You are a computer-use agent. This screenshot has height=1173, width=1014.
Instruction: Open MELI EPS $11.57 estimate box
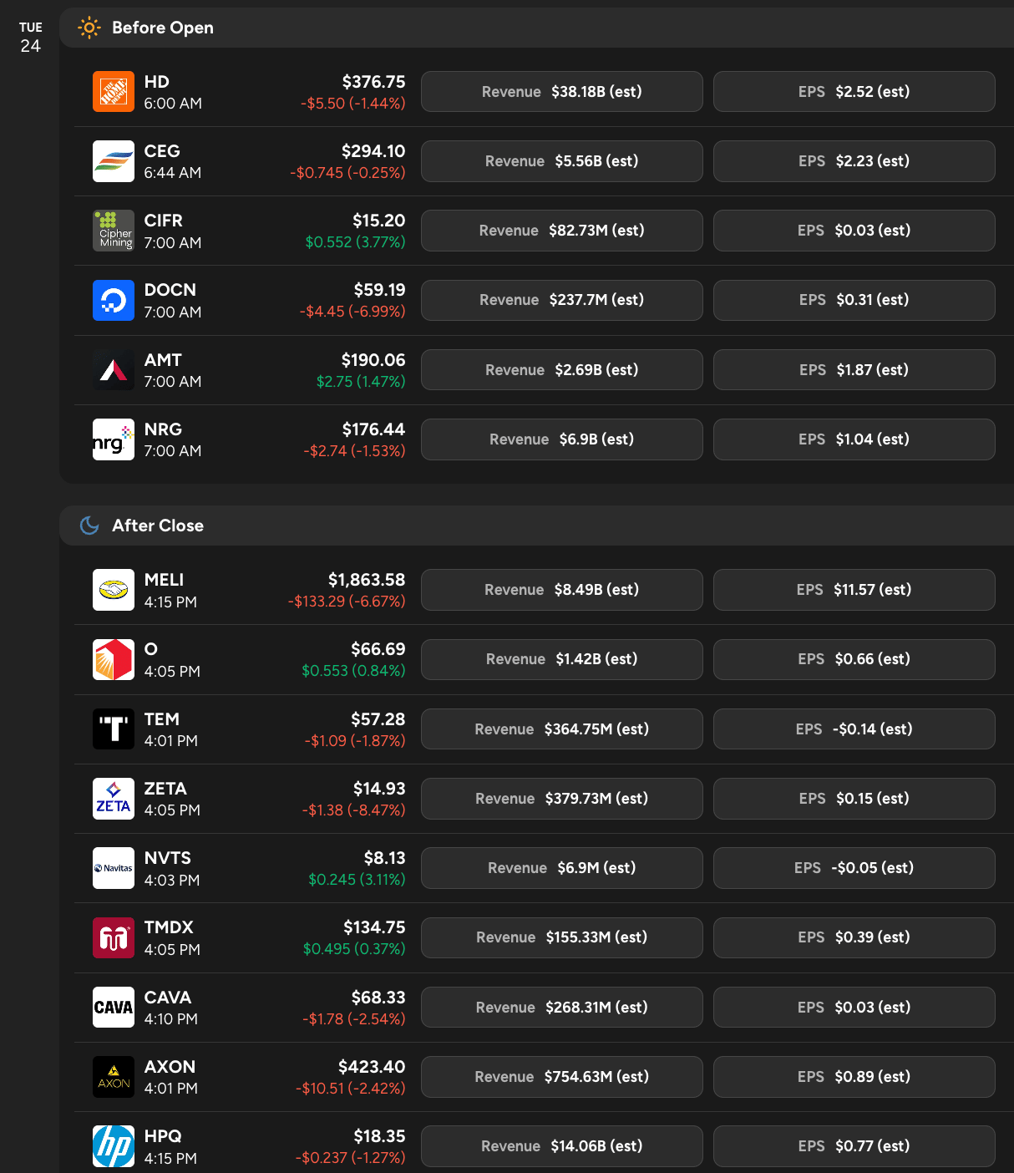(854, 590)
